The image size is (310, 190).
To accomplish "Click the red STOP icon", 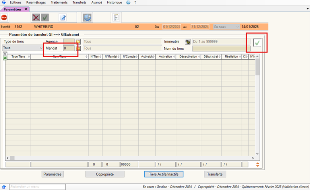I will click(x=4, y=17).
